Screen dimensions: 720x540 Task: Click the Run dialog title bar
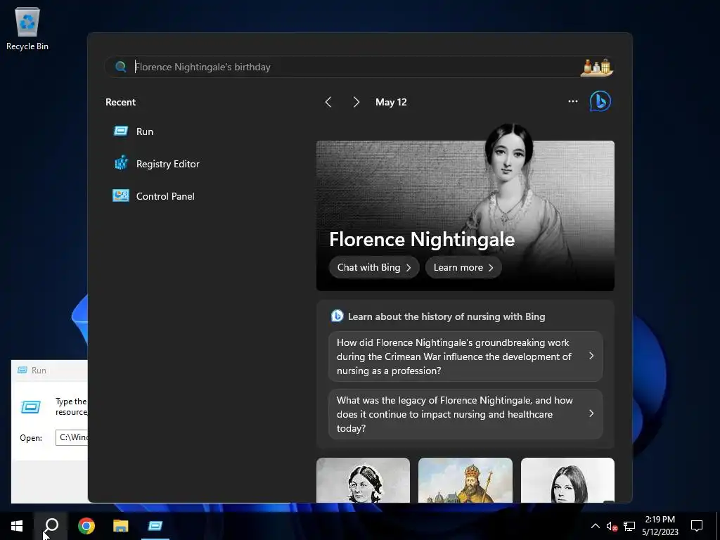(50, 370)
